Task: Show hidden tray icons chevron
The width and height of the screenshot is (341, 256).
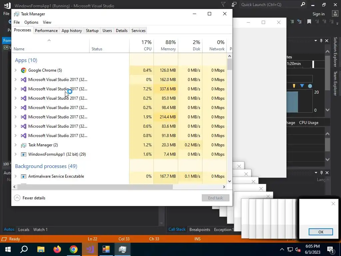Action: [x=282, y=249]
